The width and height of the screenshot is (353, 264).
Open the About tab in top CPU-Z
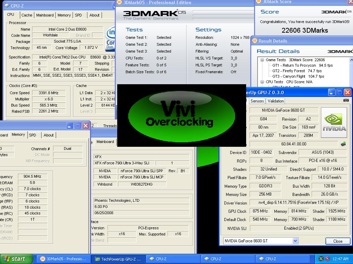click(94, 15)
